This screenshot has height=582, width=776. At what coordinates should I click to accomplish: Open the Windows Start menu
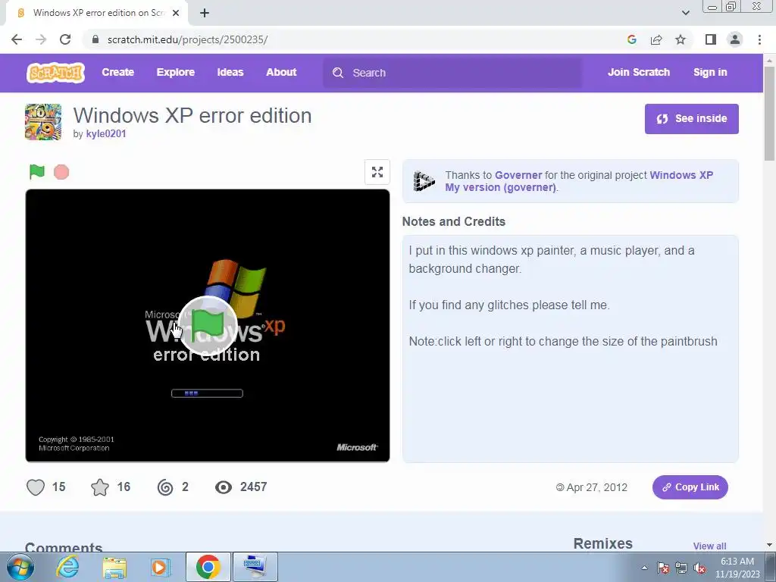coord(20,567)
